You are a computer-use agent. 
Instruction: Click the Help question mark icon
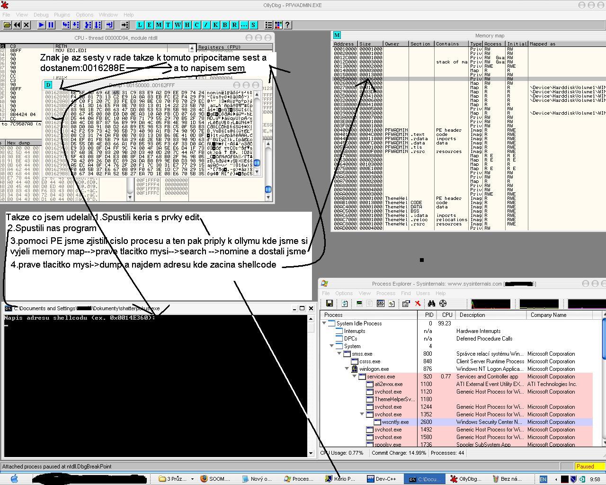point(287,25)
